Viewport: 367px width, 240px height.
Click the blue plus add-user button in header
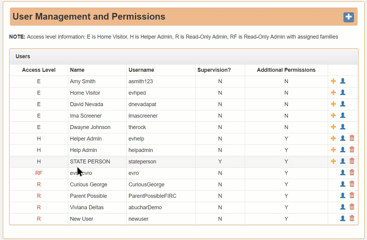click(x=349, y=17)
